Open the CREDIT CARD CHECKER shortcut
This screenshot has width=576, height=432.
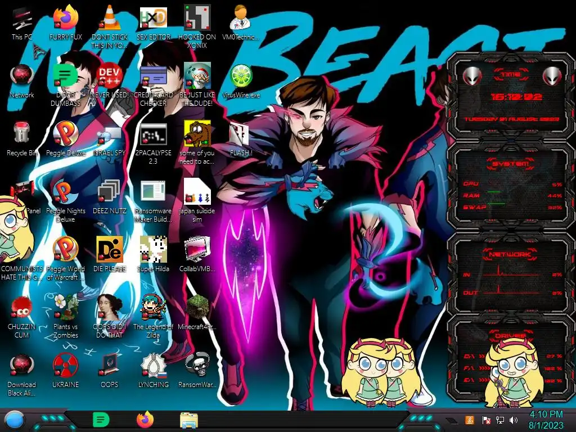pos(153,85)
